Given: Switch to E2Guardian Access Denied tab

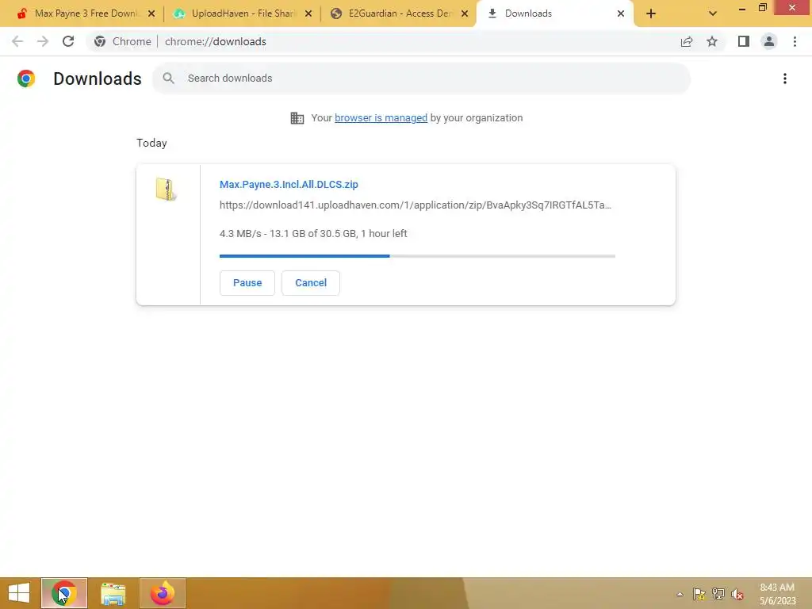Looking at the screenshot, I should click(x=399, y=13).
